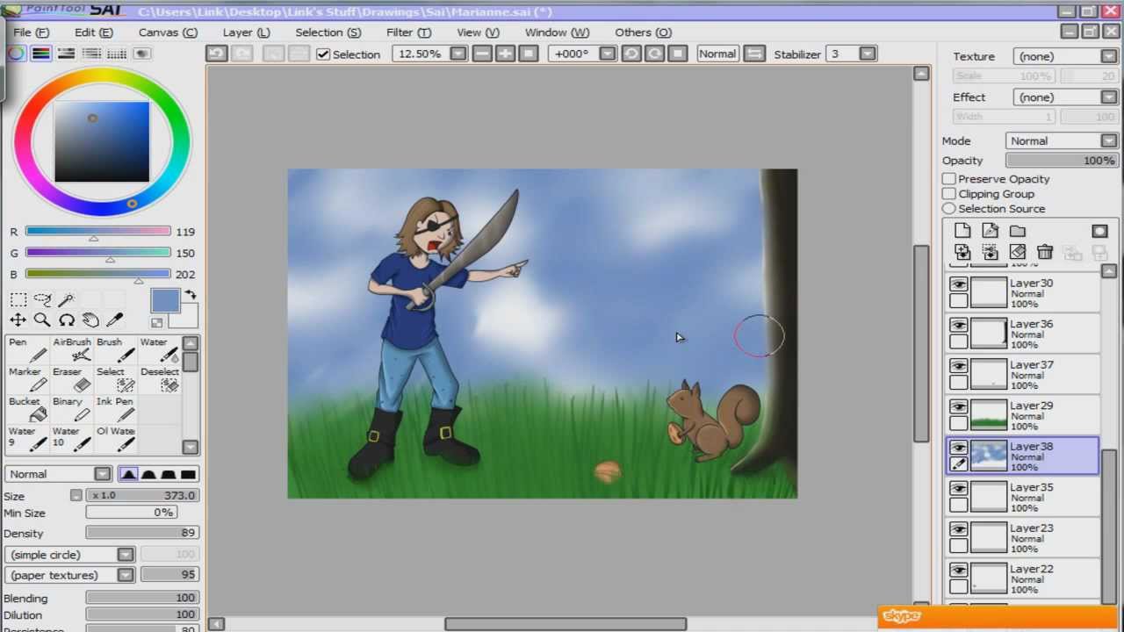Viewport: 1124px width, 632px height.
Task: Open the Edit menu
Action: [x=93, y=32]
